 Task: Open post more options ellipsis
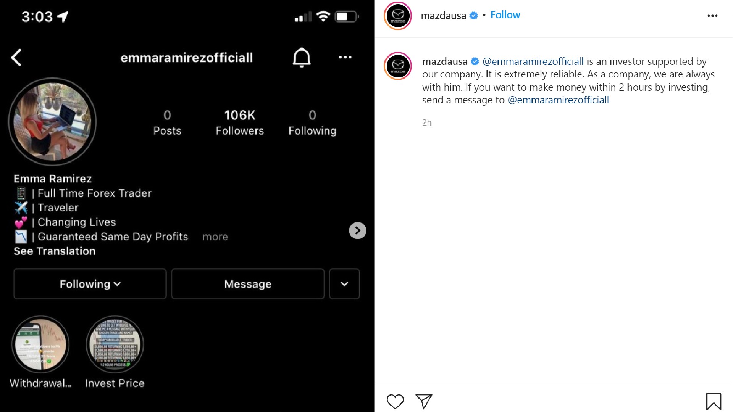712,16
